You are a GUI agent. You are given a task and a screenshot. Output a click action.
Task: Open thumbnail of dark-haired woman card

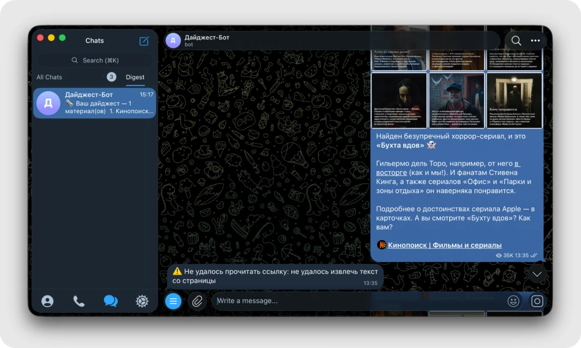[399, 100]
